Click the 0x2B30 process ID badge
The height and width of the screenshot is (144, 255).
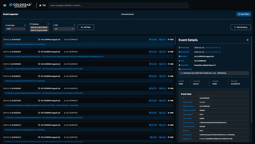[x=153, y=39]
